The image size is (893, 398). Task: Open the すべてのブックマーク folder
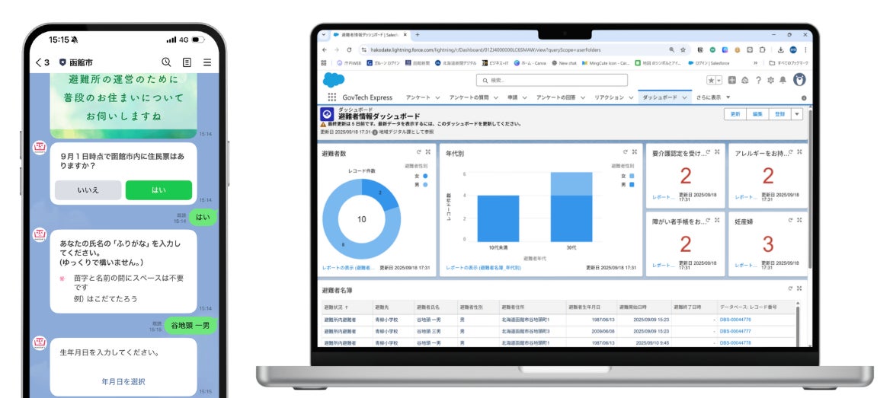(x=789, y=63)
